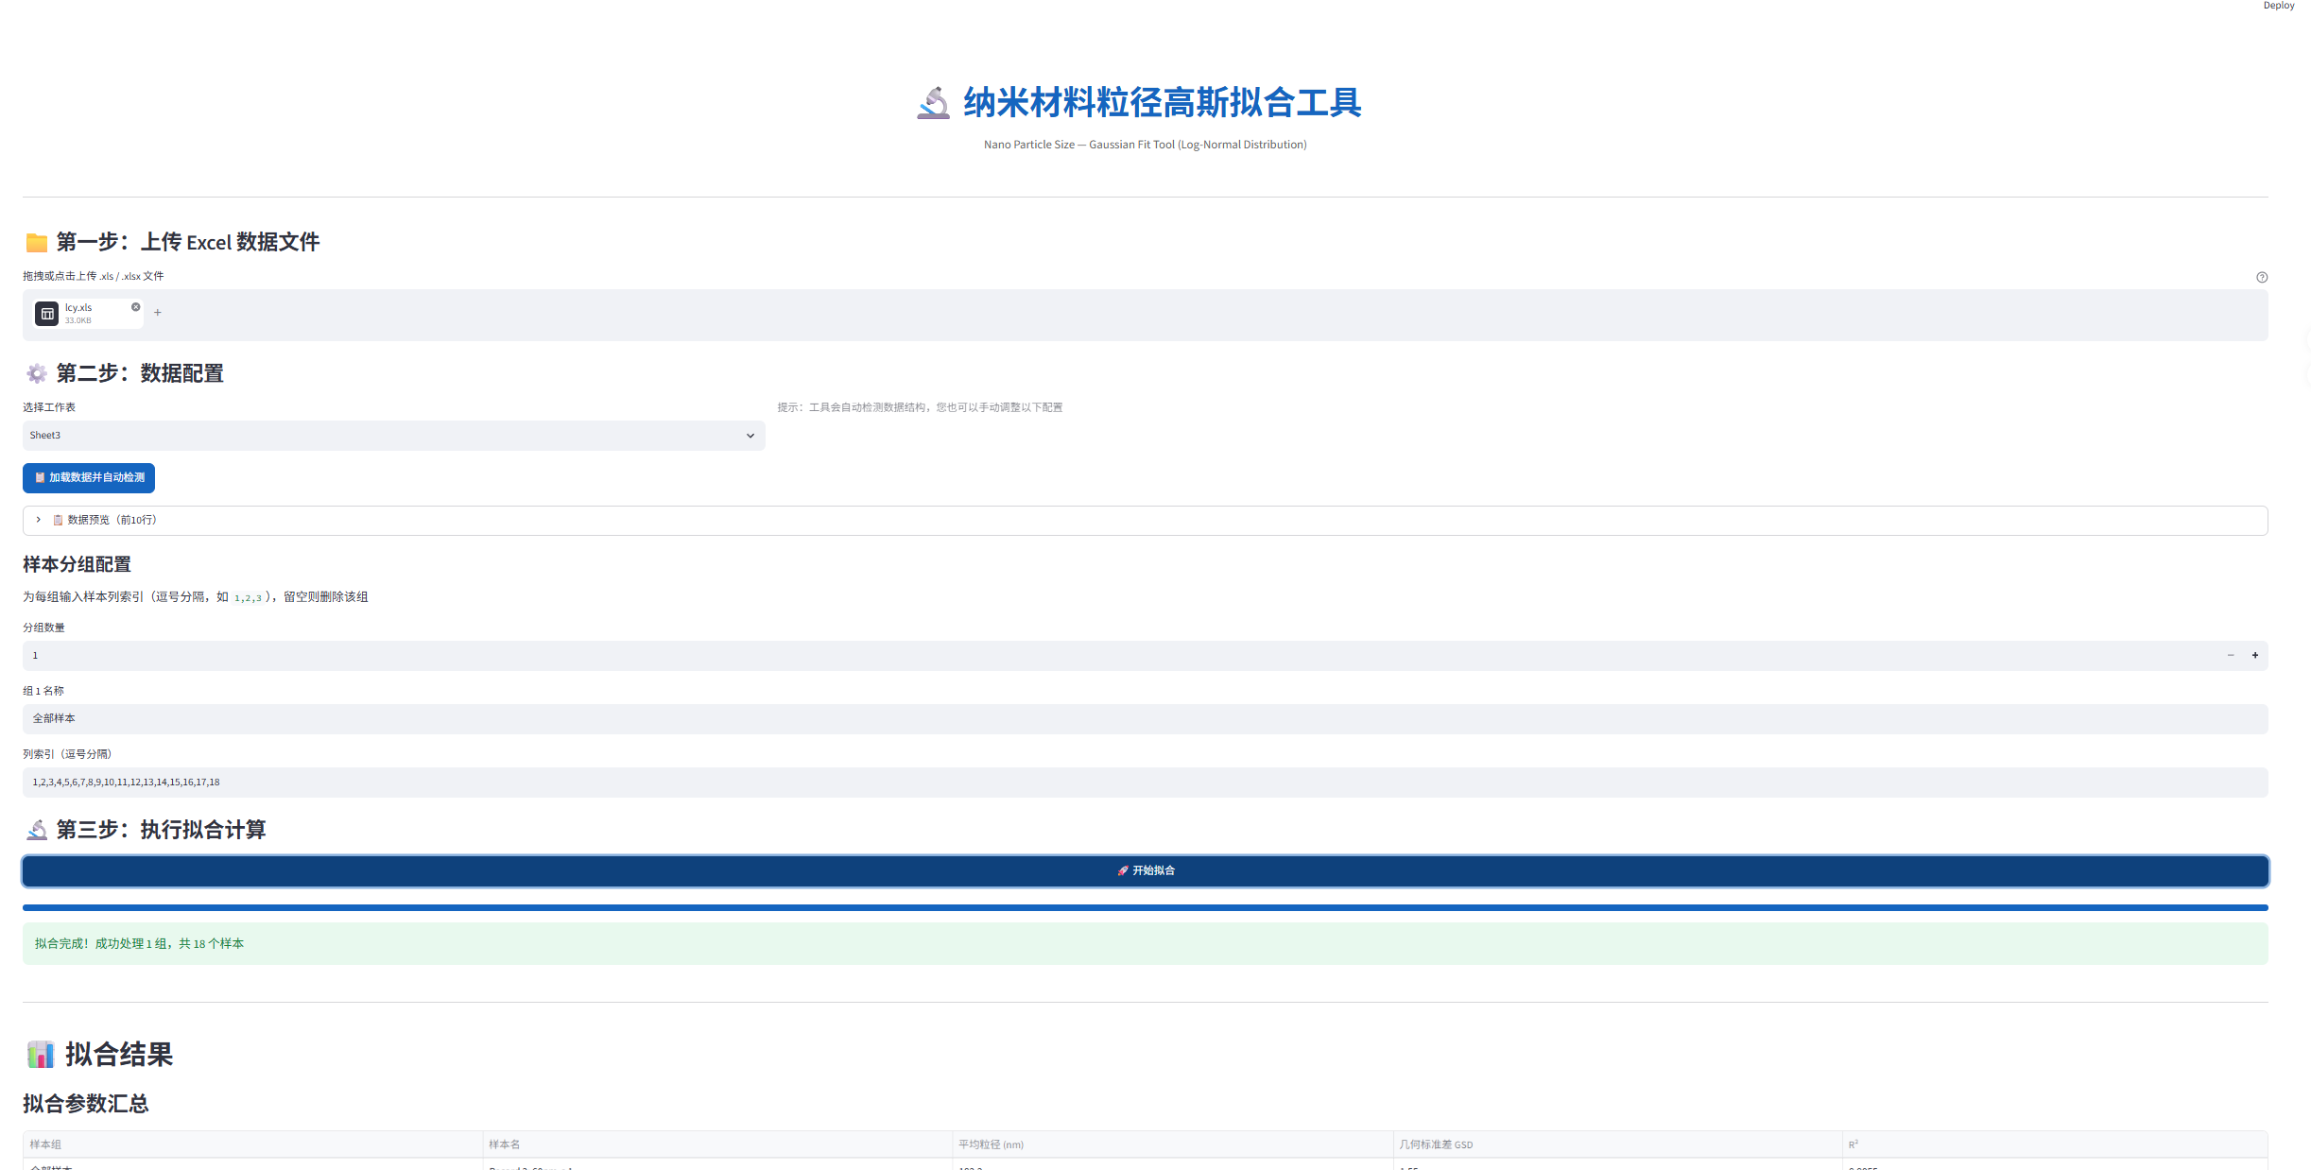Click the 样本名 column header
Viewport: 2311px width, 1170px height.
coord(717,1144)
